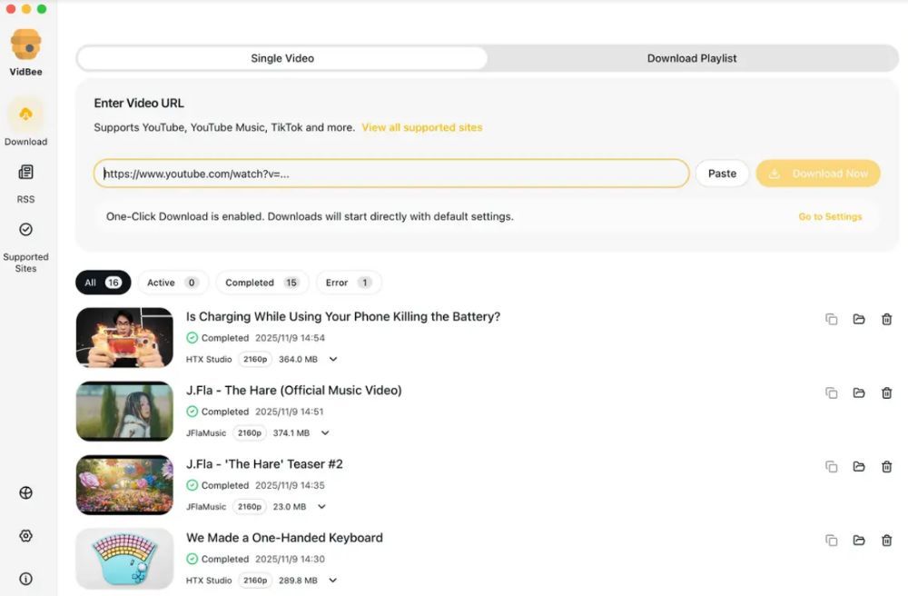This screenshot has width=908, height=596.
Task: Click the Download sidebar icon
Action: [x=25, y=114]
